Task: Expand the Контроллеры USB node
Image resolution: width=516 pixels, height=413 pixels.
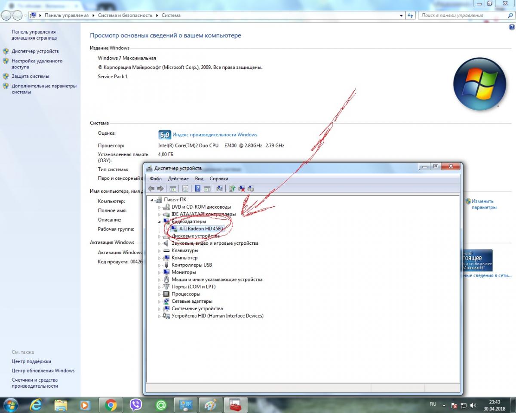Action: [160, 265]
